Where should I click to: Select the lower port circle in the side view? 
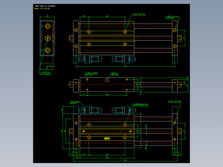48,50
